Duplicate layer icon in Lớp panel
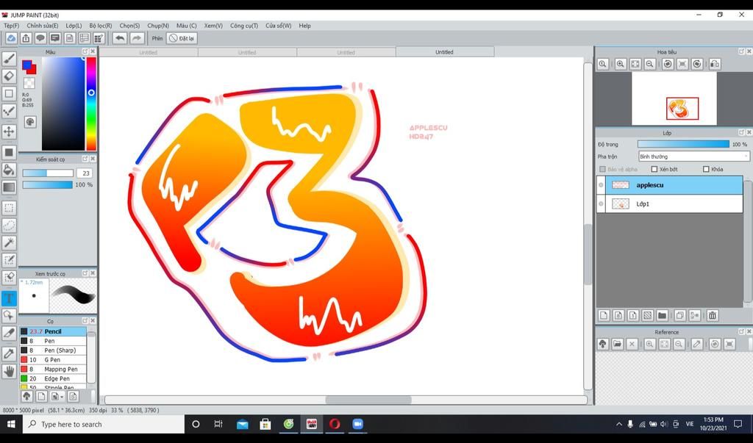Viewport: 753px width, 443px height. [679, 315]
